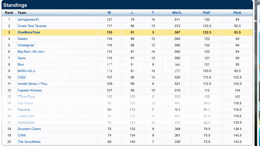Select the highlighted OneMoreTime team
Image resolution: width=260 pixels, height=146 pixels.
[29, 32]
